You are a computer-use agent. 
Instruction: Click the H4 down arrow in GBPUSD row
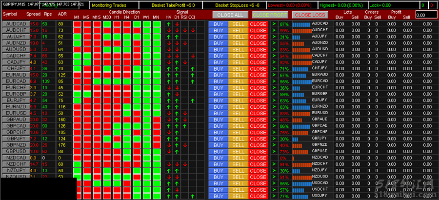[169, 152]
